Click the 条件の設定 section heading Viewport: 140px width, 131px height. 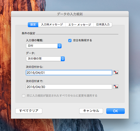[28, 33]
